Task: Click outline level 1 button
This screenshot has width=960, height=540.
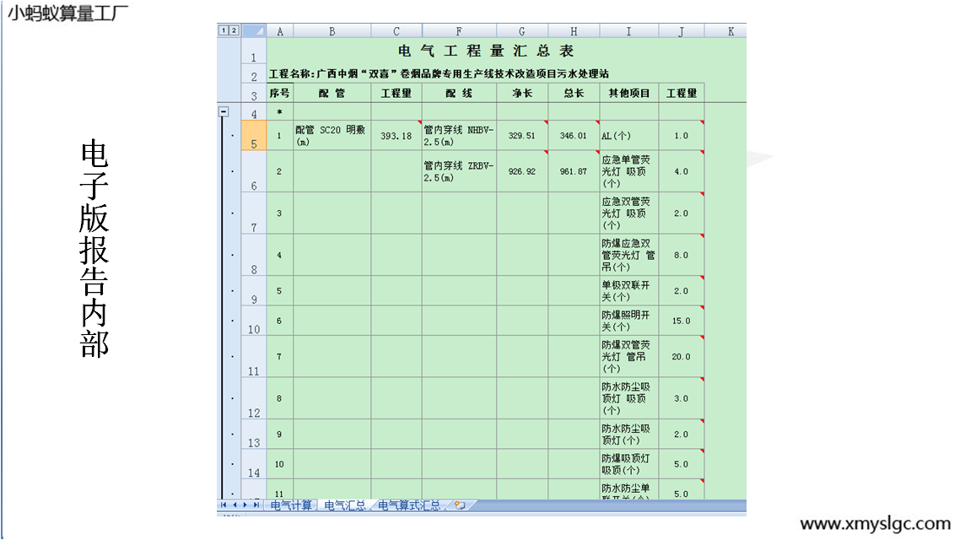Action: (x=223, y=30)
